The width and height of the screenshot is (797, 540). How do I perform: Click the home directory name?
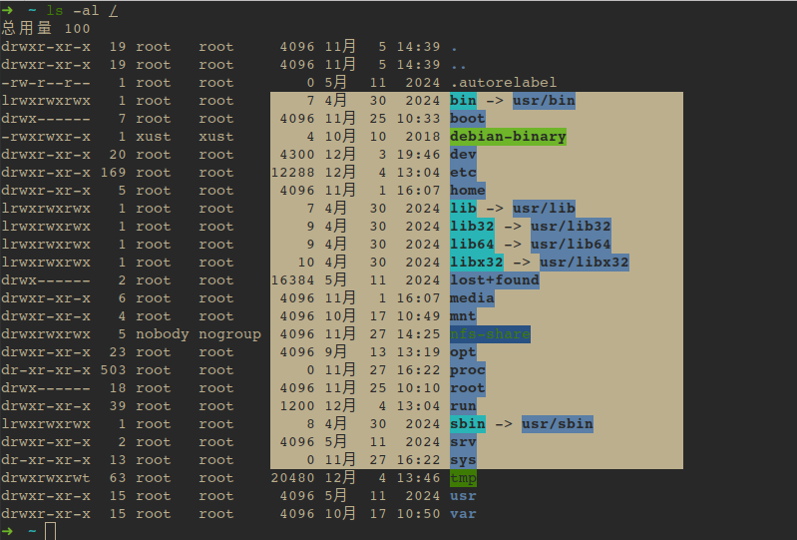click(468, 191)
